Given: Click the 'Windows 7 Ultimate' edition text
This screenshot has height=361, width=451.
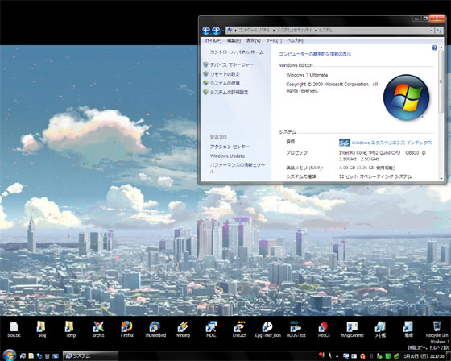Looking at the screenshot, I should point(307,75).
